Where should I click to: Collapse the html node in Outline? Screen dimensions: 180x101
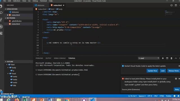point(7,65)
